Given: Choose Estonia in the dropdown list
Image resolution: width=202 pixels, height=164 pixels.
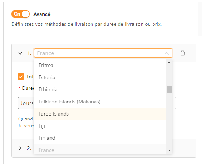Looking at the screenshot, I should click(100, 77).
